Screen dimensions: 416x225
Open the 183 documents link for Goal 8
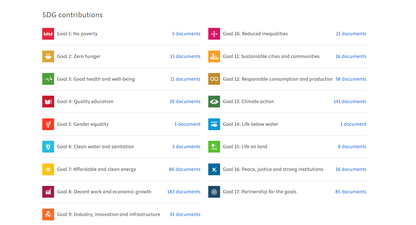click(x=184, y=192)
